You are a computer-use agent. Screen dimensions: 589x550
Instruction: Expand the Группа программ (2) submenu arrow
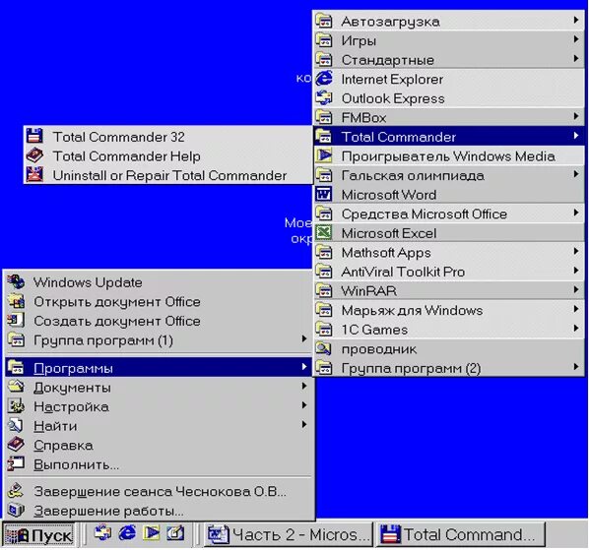tap(576, 367)
